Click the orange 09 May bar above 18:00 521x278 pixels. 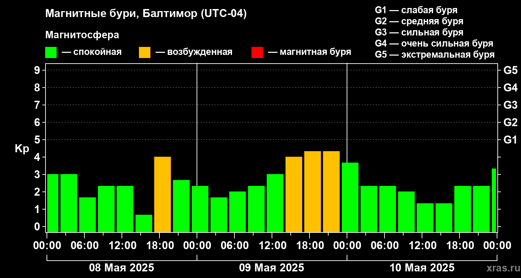coord(313,191)
